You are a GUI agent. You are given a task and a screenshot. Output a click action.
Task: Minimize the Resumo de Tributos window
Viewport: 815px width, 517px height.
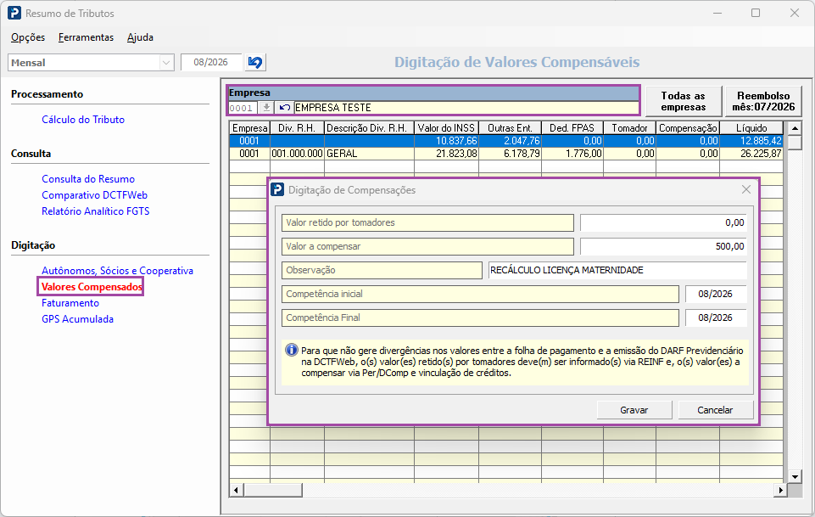tap(717, 13)
